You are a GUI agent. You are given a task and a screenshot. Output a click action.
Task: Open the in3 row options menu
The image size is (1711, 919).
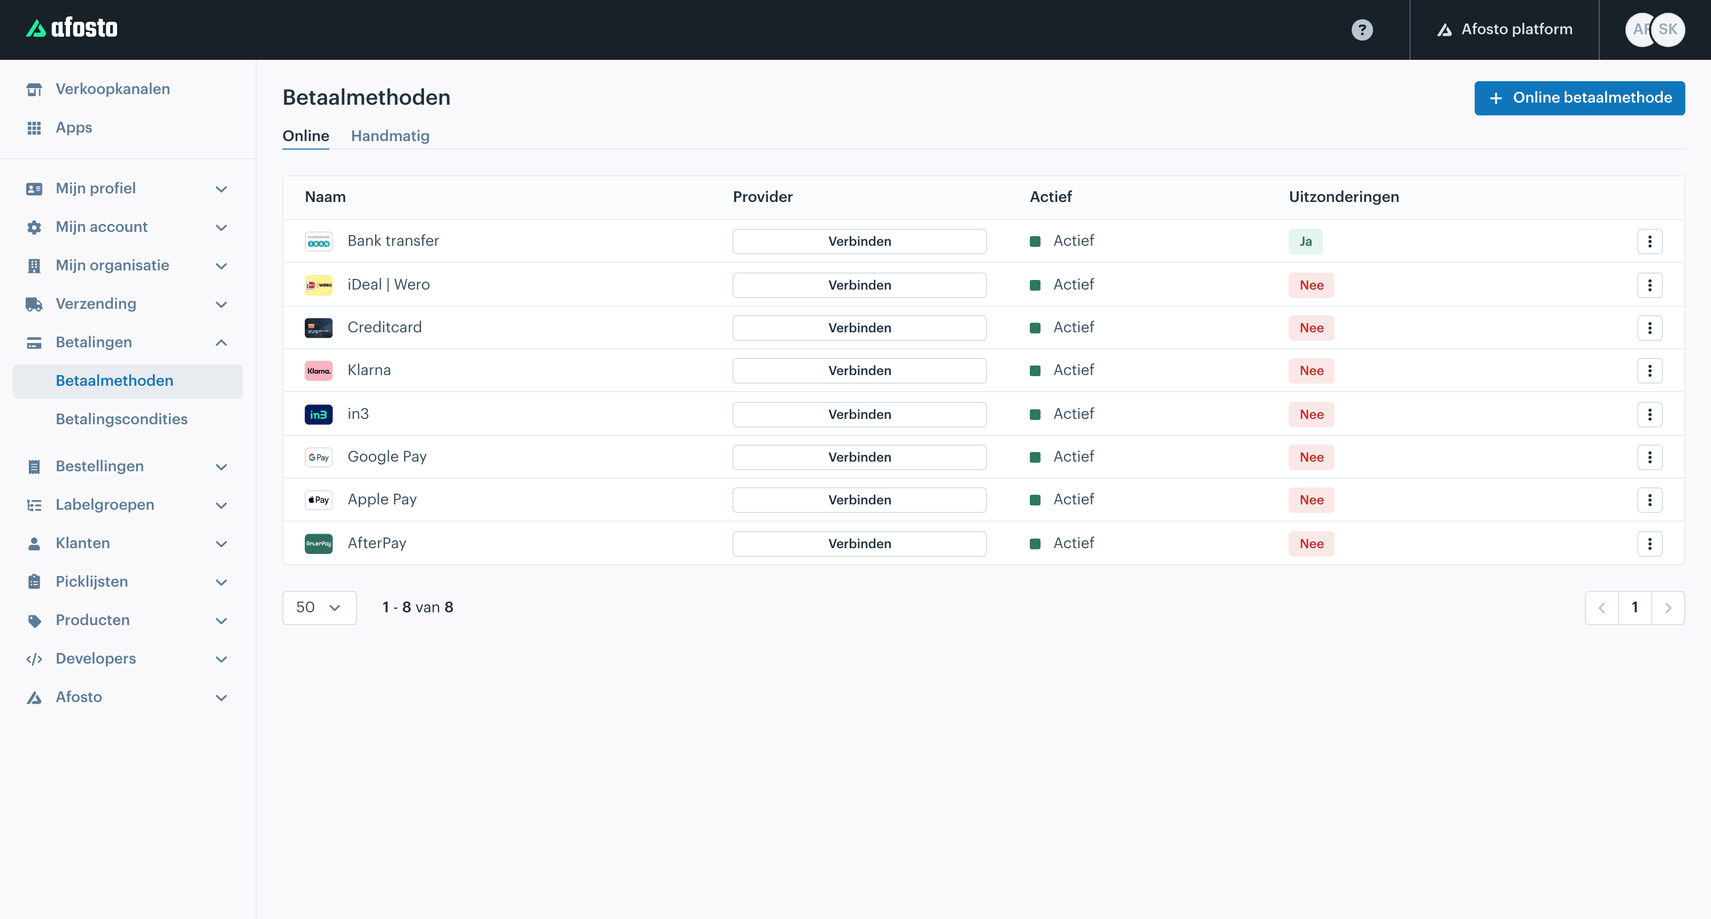tap(1649, 415)
